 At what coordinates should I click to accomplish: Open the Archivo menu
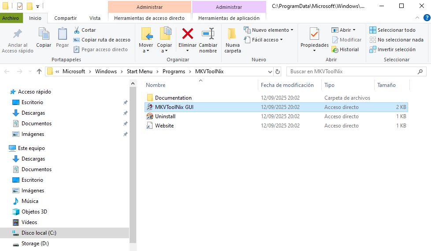[x=11, y=18]
